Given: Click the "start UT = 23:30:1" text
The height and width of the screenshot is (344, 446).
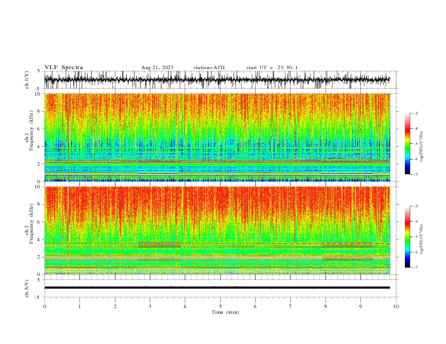Looking at the screenshot, I should point(272,67).
